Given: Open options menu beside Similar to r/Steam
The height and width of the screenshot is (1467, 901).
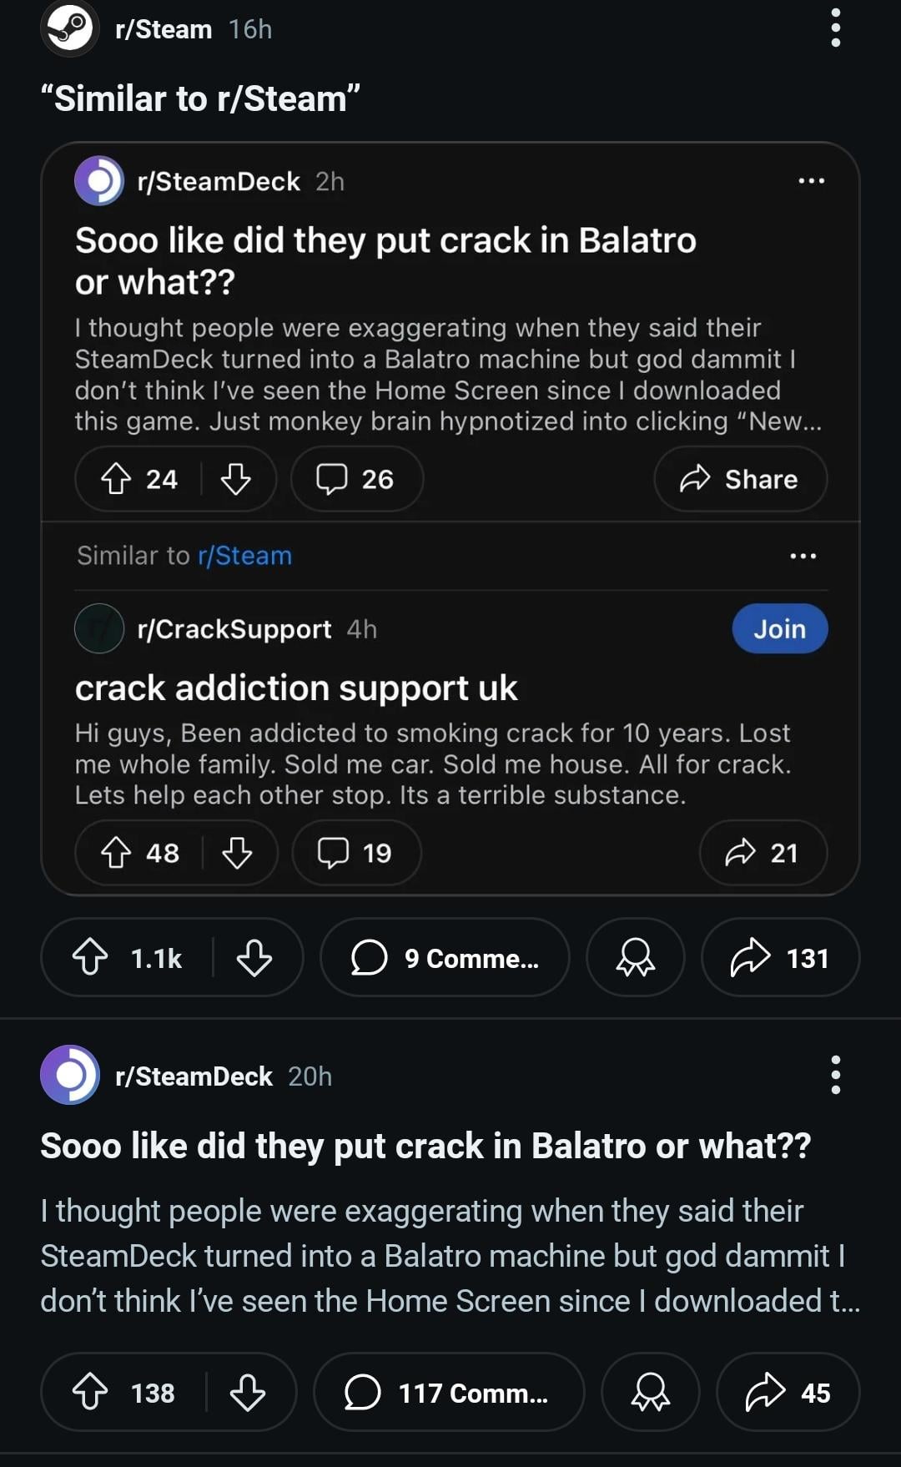Looking at the screenshot, I should click(803, 556).
